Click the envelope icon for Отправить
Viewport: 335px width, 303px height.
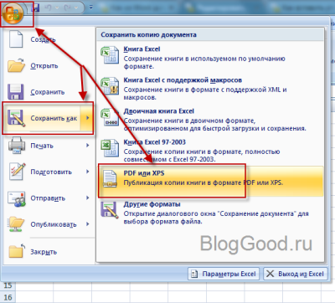(17, 198)
